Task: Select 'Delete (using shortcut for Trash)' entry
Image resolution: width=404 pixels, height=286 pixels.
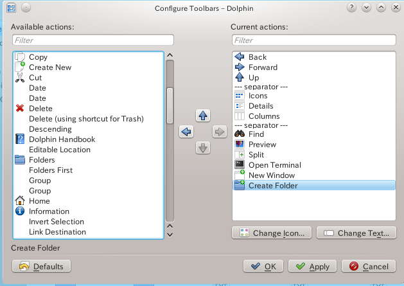Action: (88, 119)
